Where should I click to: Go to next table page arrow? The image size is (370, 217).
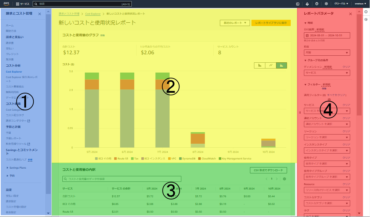(277, 179)
